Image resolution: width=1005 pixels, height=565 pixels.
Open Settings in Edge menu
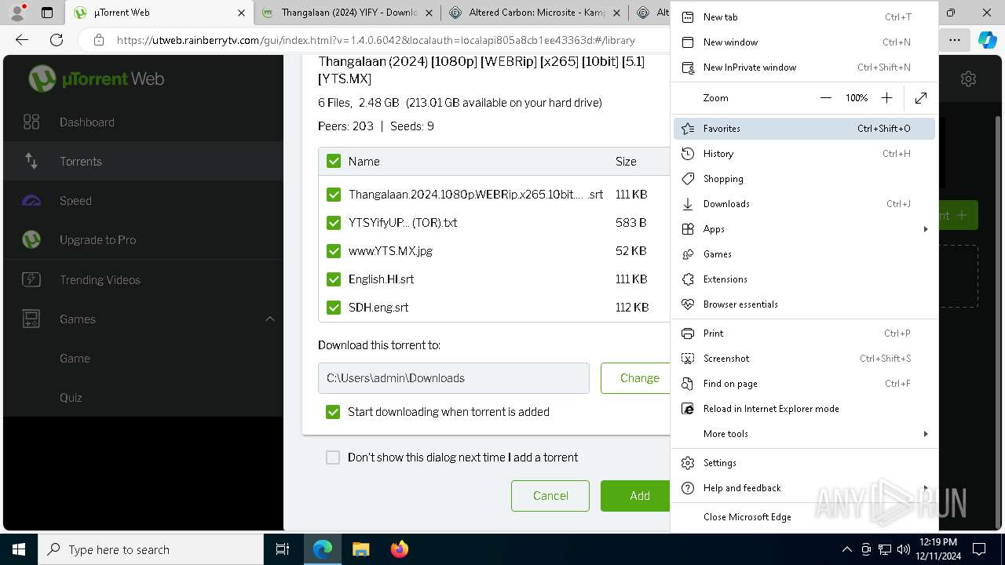coord(804,462)
